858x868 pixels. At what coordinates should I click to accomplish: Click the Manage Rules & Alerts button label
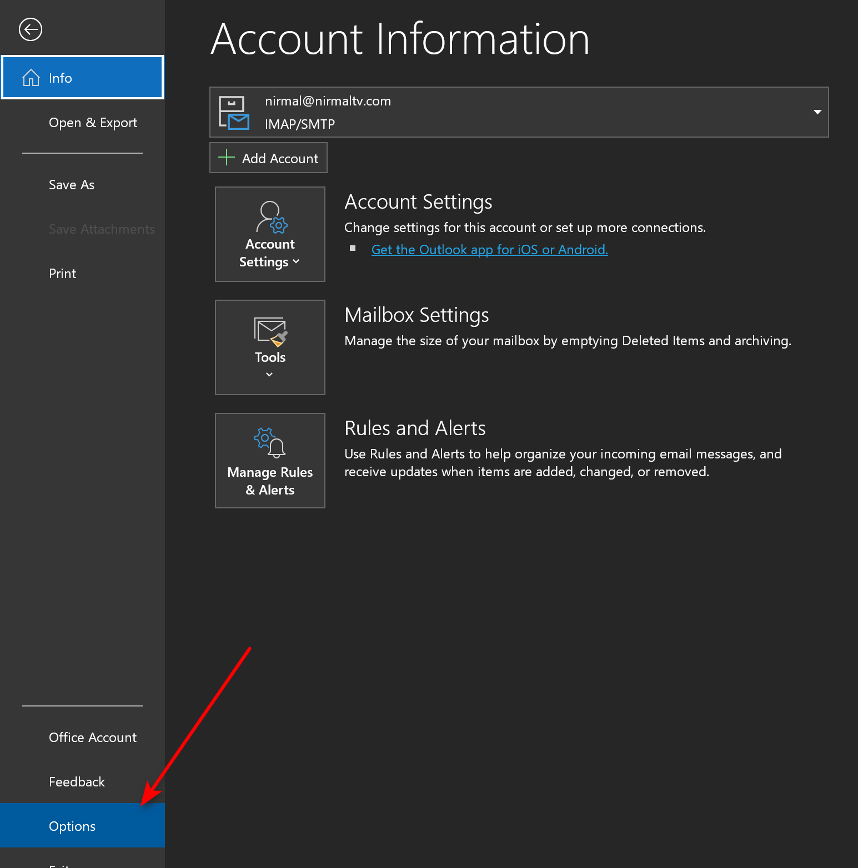click(x=270, y=481)
